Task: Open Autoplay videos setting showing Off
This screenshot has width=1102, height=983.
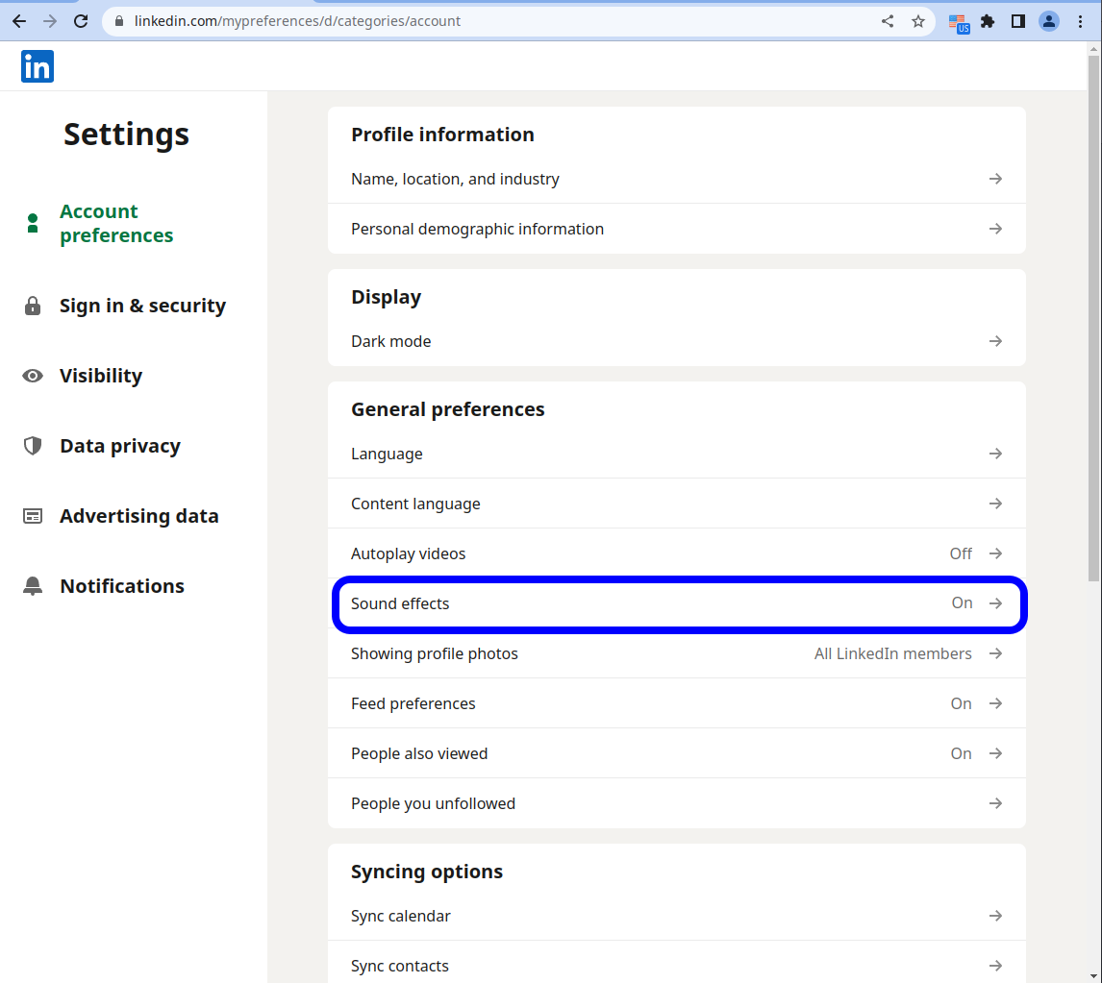Action: (x=676, y=553)
